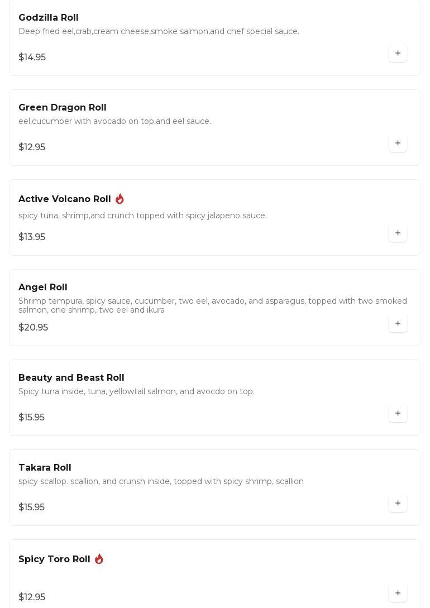Select the Spicy Toro Roll title
Screen dimensions: 430x608
54,559
